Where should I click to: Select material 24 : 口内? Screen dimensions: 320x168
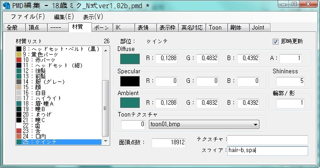click(59, 137)
